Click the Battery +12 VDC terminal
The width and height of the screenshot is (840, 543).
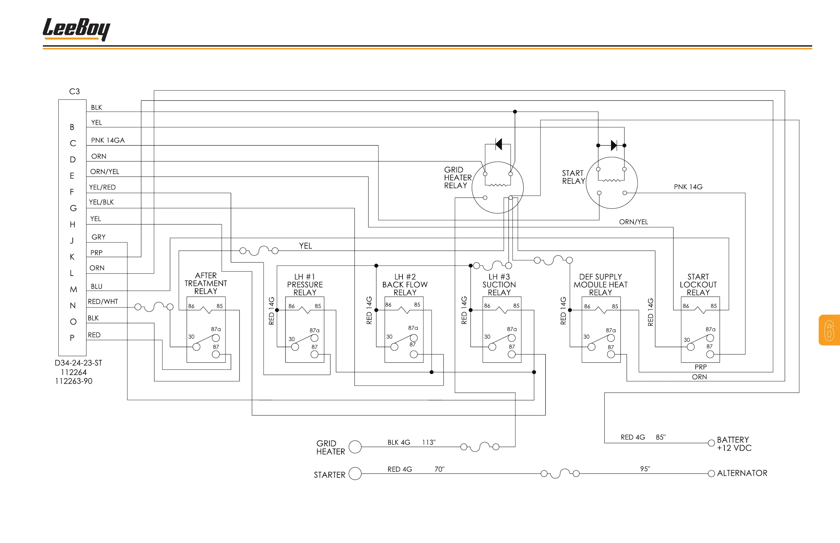[711, 443]
